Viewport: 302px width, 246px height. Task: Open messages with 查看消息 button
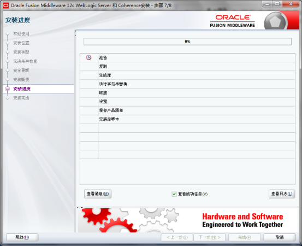tap(98, 194)
